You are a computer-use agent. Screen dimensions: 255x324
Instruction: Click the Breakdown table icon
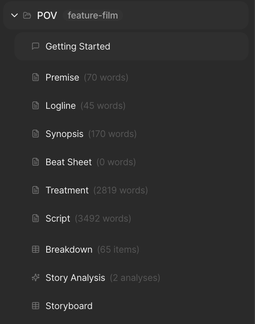[x=35, y=249]
